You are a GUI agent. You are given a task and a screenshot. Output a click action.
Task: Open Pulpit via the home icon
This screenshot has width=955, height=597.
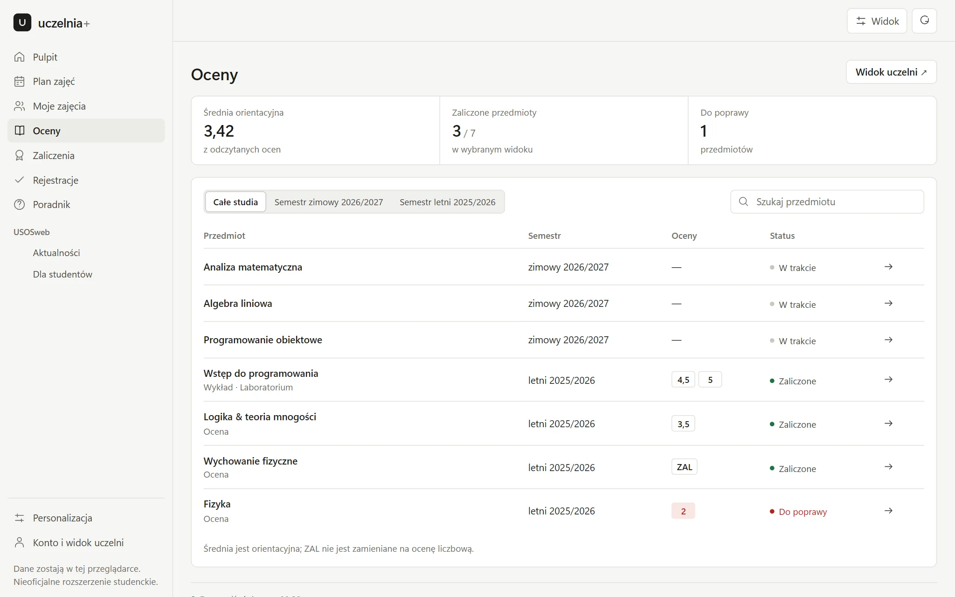(x=20, y=57)
